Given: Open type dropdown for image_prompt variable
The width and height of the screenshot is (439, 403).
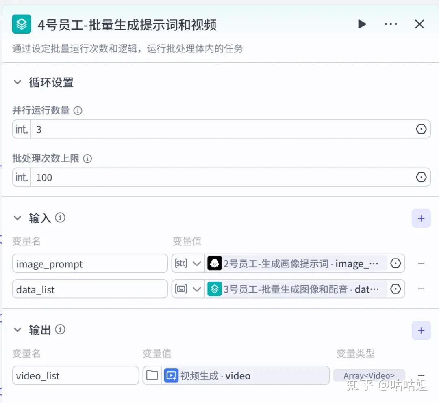Looking at the screenshot, I should [x=188, y=264].
